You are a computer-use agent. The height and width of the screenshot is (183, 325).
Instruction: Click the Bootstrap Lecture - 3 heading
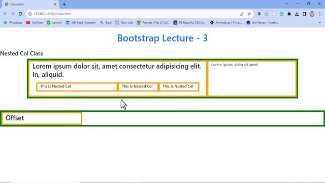162,38
